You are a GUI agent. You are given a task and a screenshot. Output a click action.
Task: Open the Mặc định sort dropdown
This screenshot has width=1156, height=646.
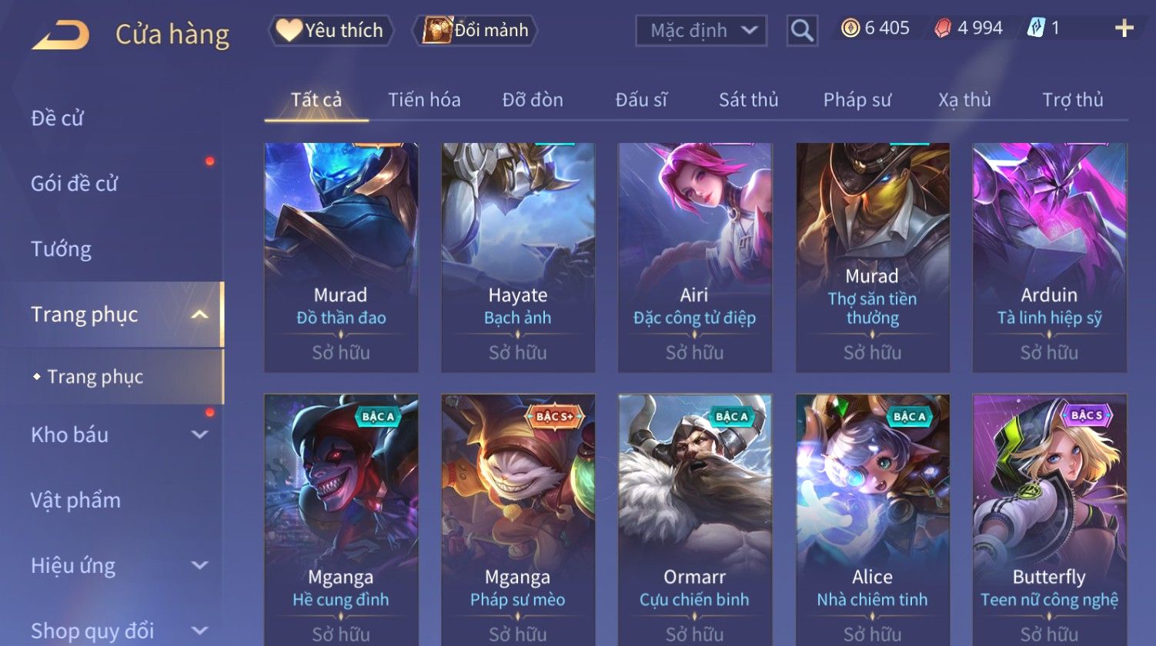701,31
